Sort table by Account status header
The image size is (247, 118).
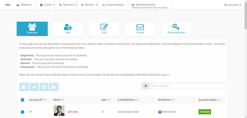(x=207, y=100)
